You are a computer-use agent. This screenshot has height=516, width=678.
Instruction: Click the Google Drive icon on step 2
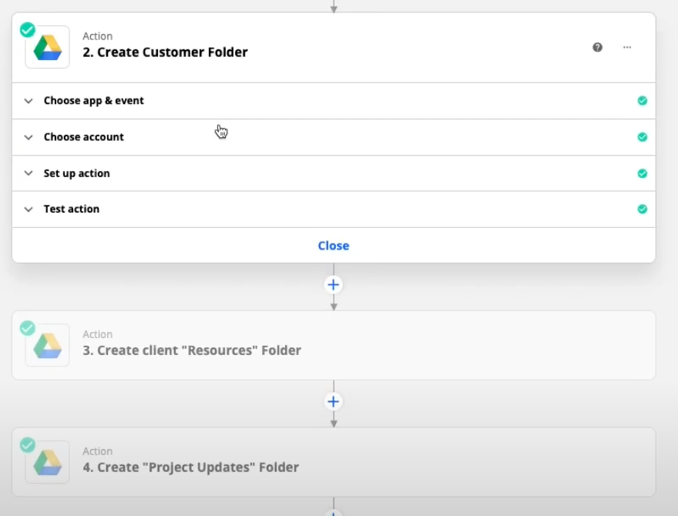[47, 47]
